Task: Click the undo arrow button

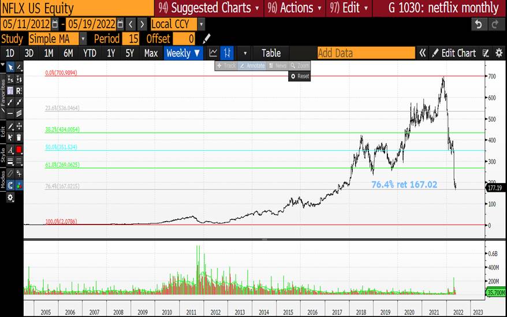Action: tap(479, 25)
